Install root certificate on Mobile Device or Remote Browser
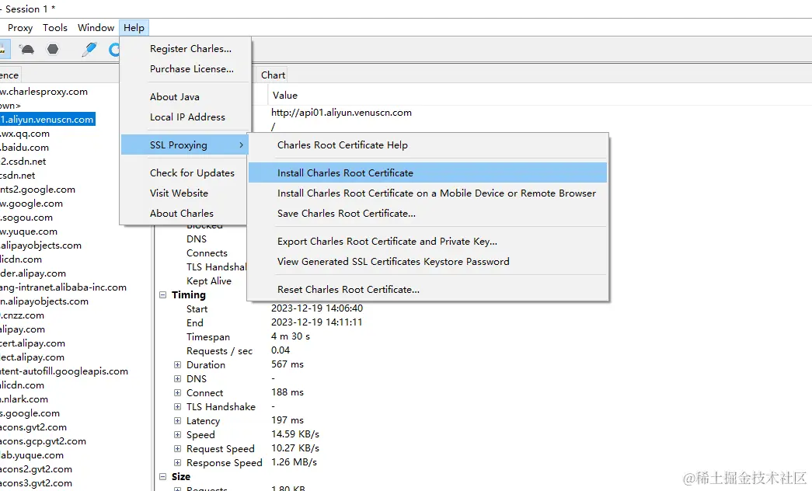The height and width of the screenshot is (491, 812). point(427,193)
